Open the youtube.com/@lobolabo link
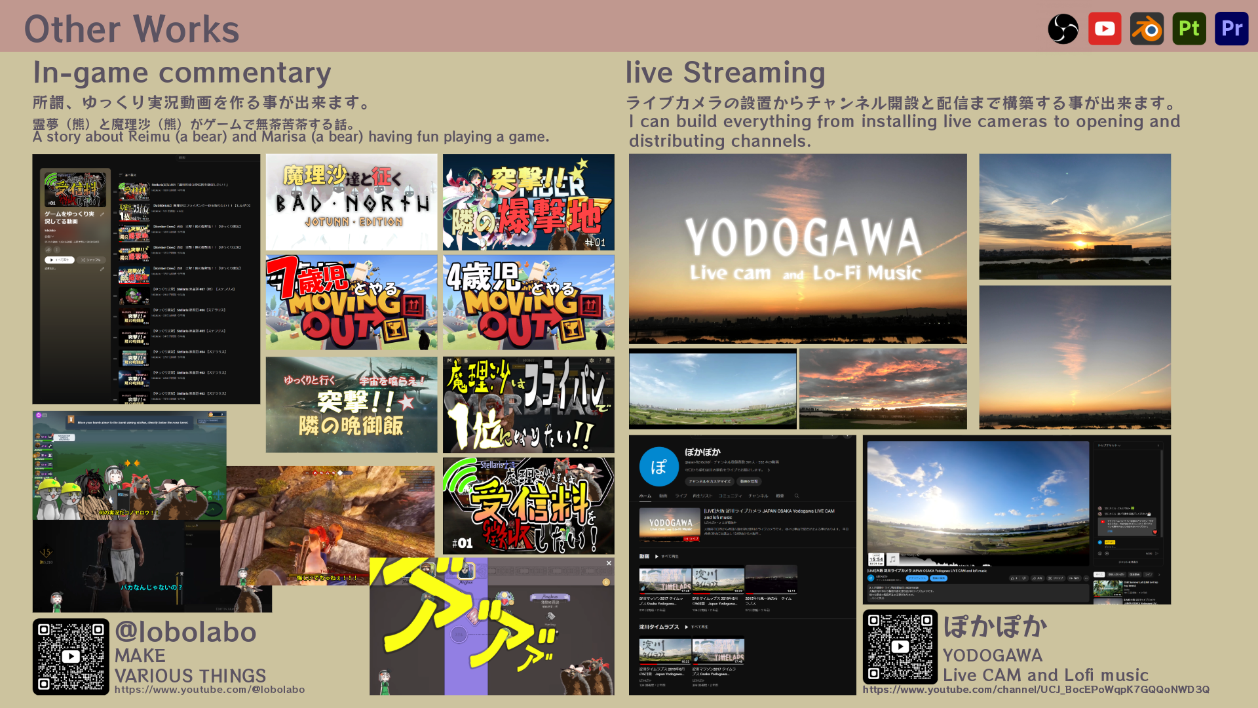This screenshot has width=1258, height=708. [210, 690]
